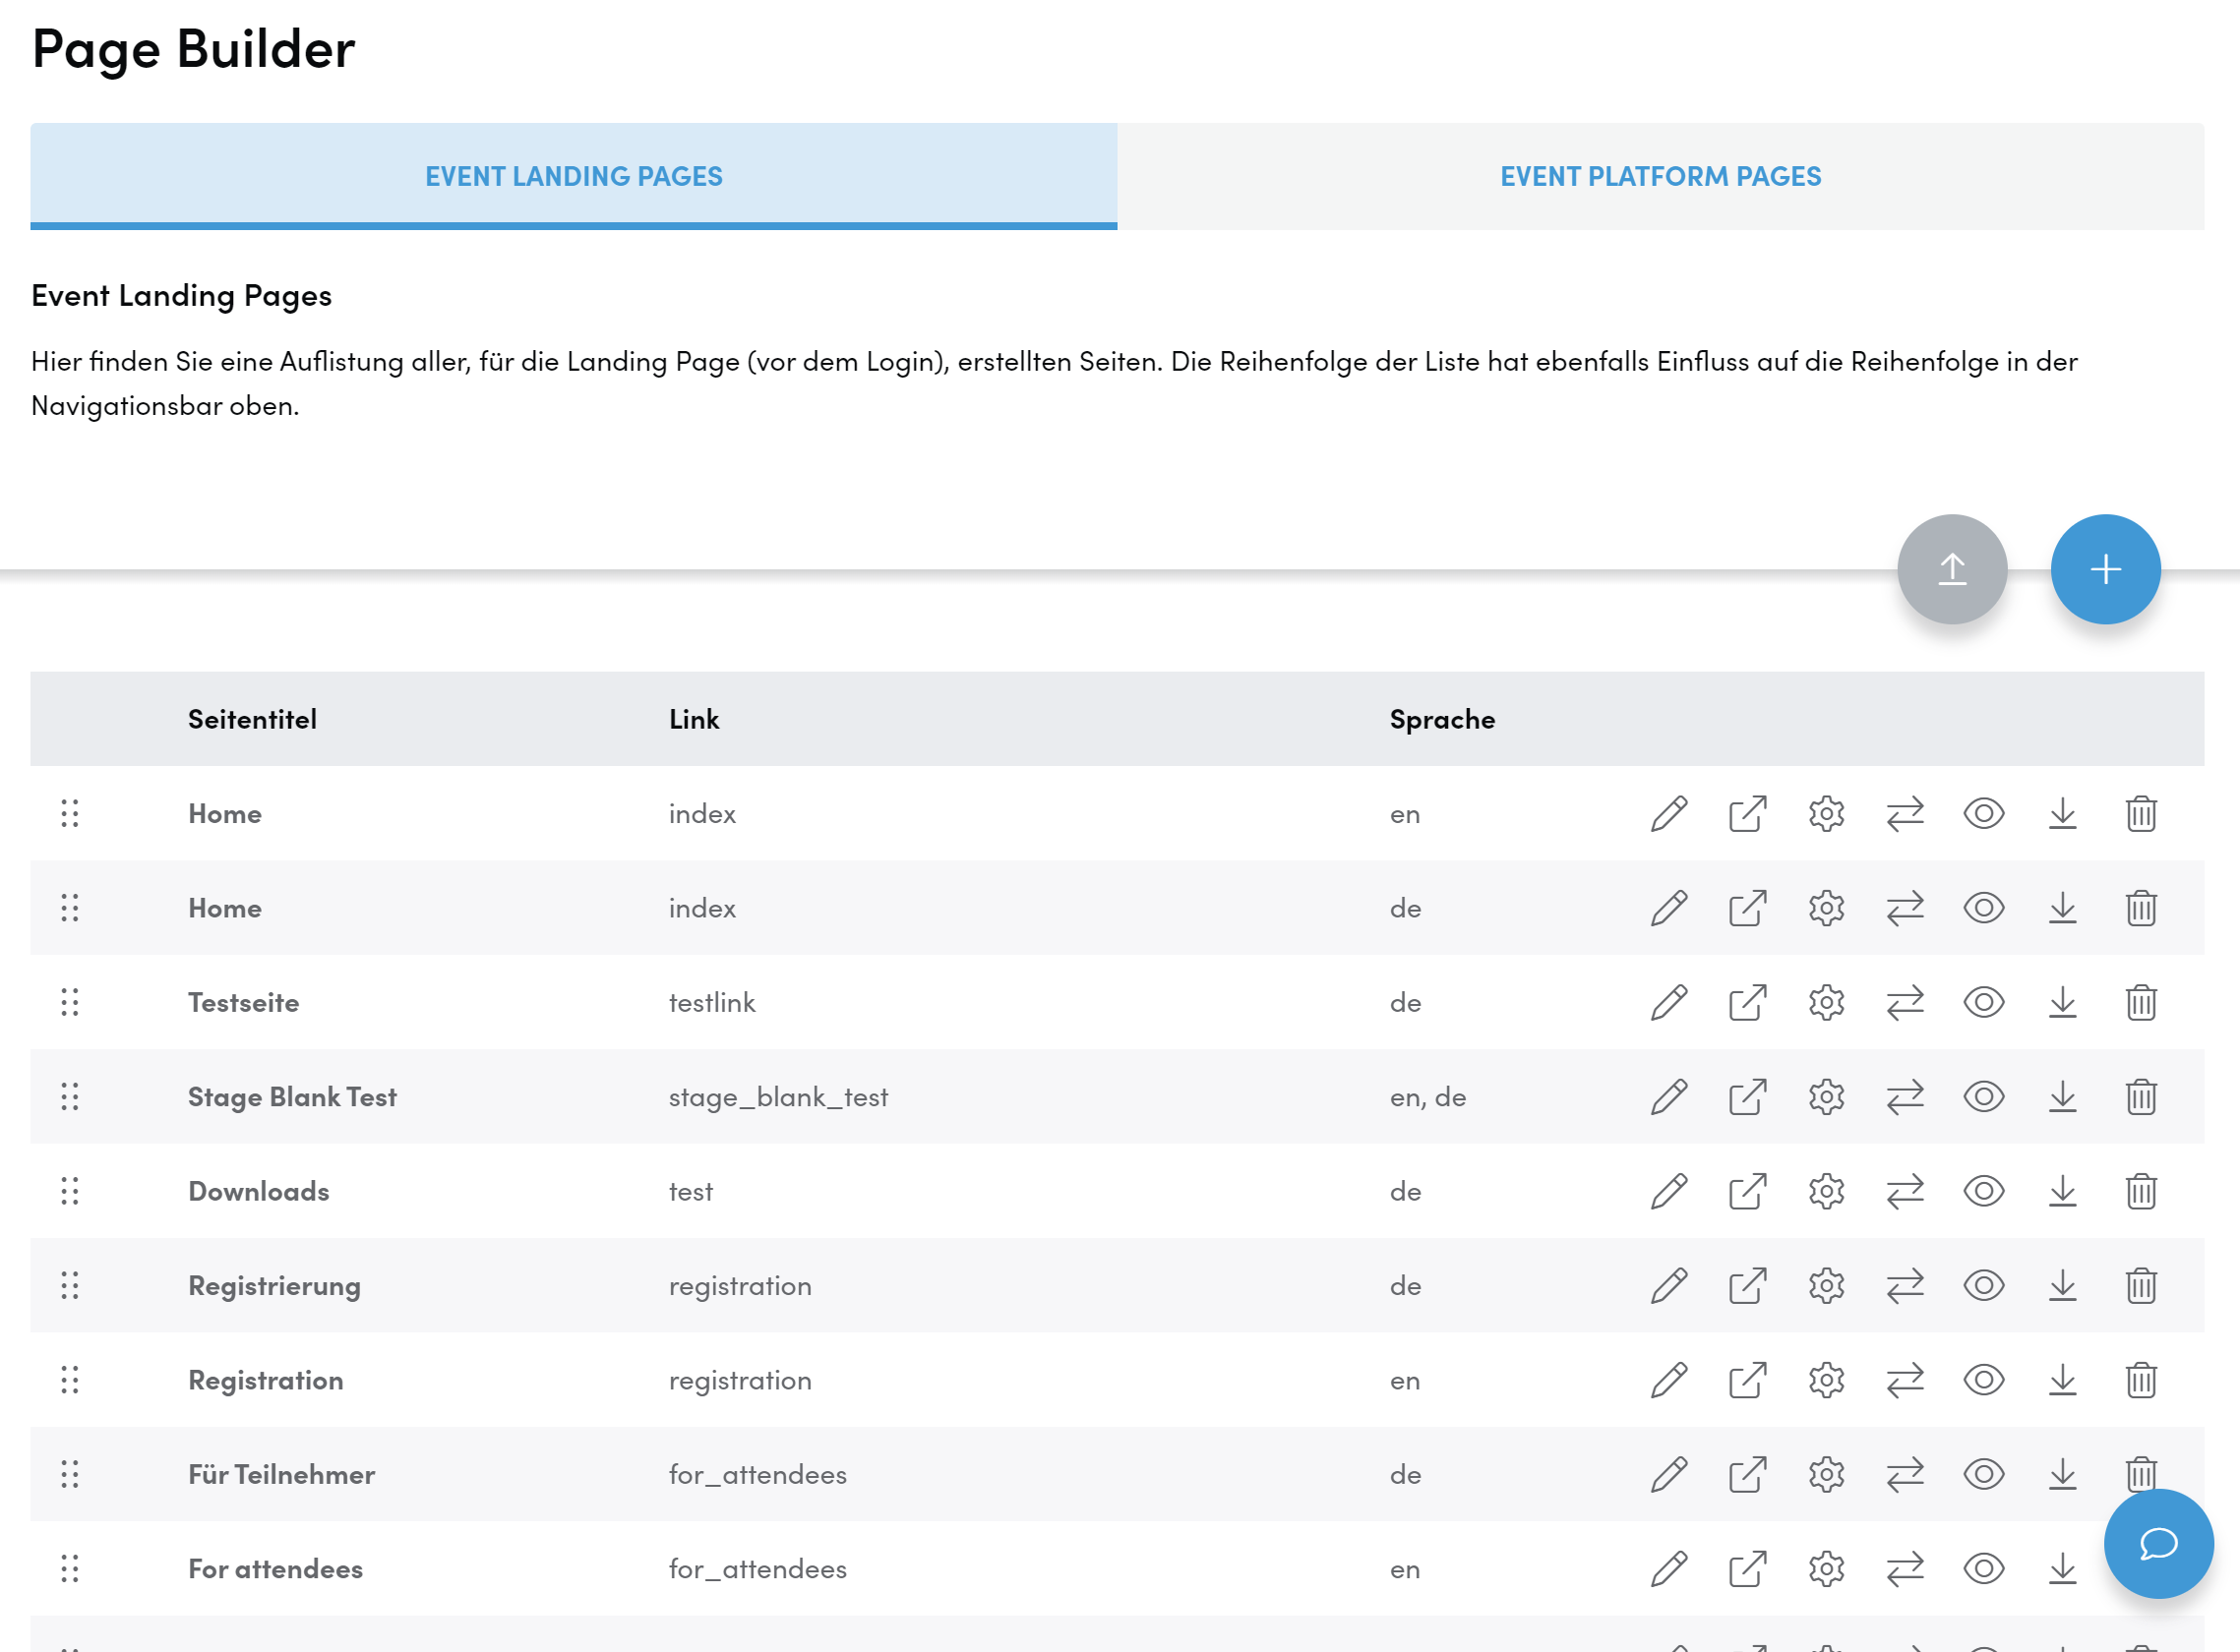This screenshot has width=2240, height=1652.
Task: Click swap arrows for Stage Blank Test
Action: [x=1905, y=1097]
